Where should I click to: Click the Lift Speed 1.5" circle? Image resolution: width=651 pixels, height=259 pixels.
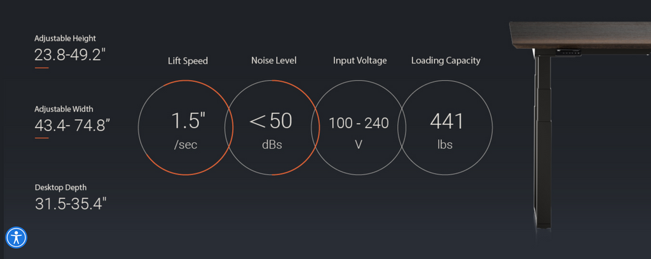click(x=186, y=127)
